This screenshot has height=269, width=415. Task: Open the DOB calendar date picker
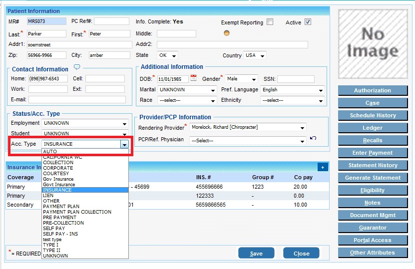click(193, 78)
